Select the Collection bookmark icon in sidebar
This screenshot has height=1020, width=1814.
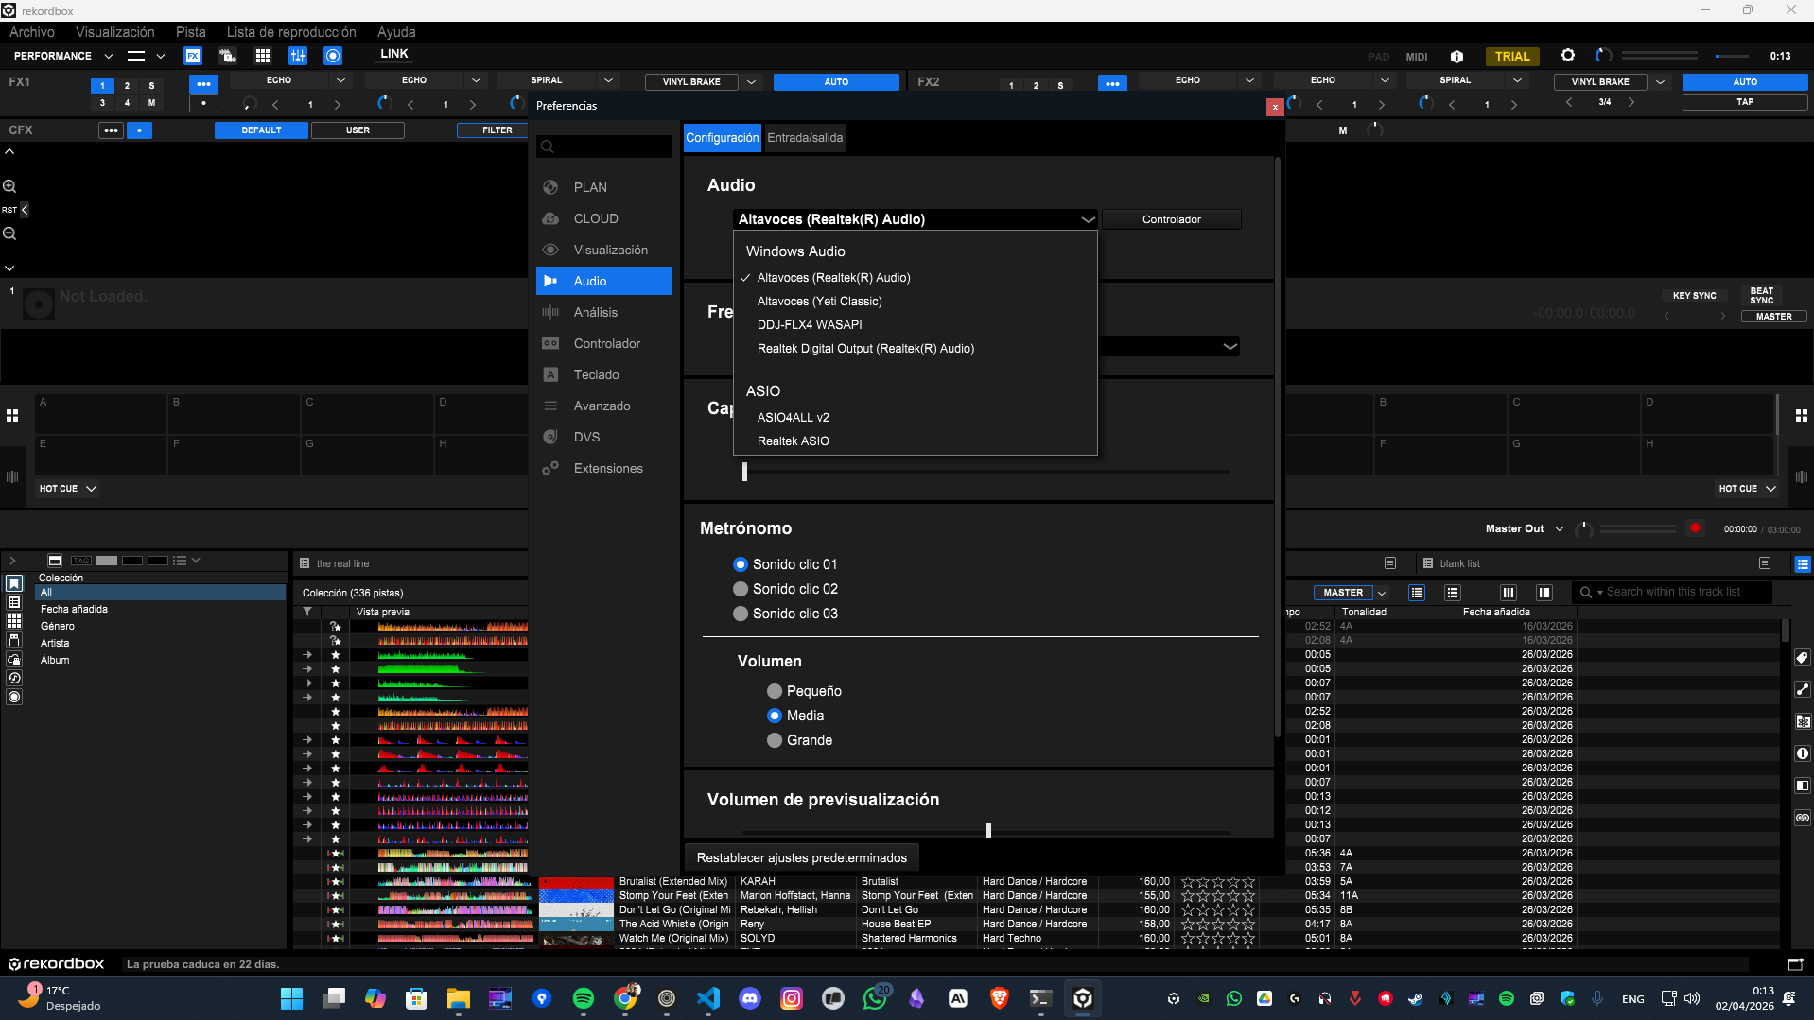(14, 583)
